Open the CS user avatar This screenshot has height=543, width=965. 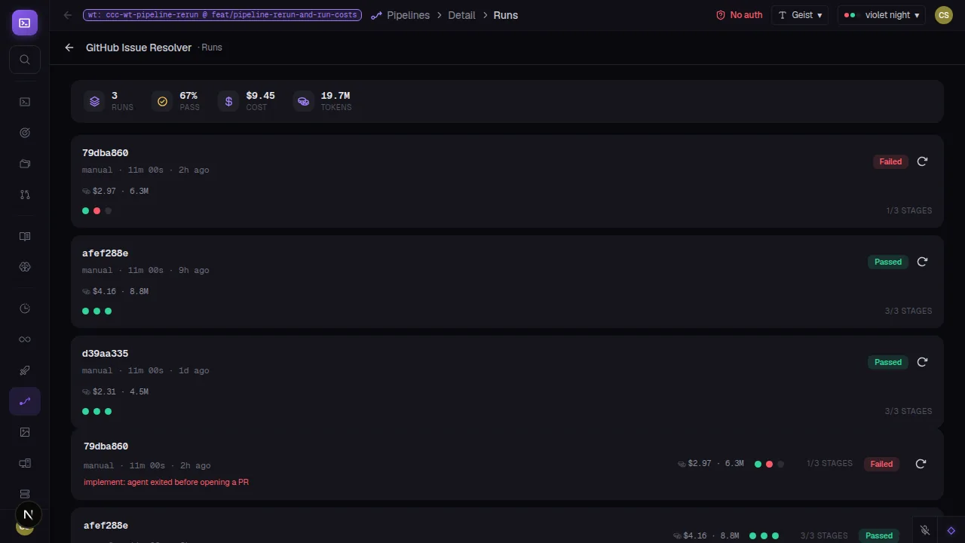(x=944, y=15)
